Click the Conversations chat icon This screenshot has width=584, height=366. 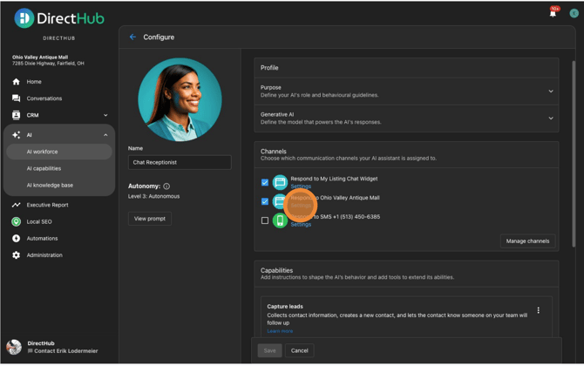coord(16,98)
